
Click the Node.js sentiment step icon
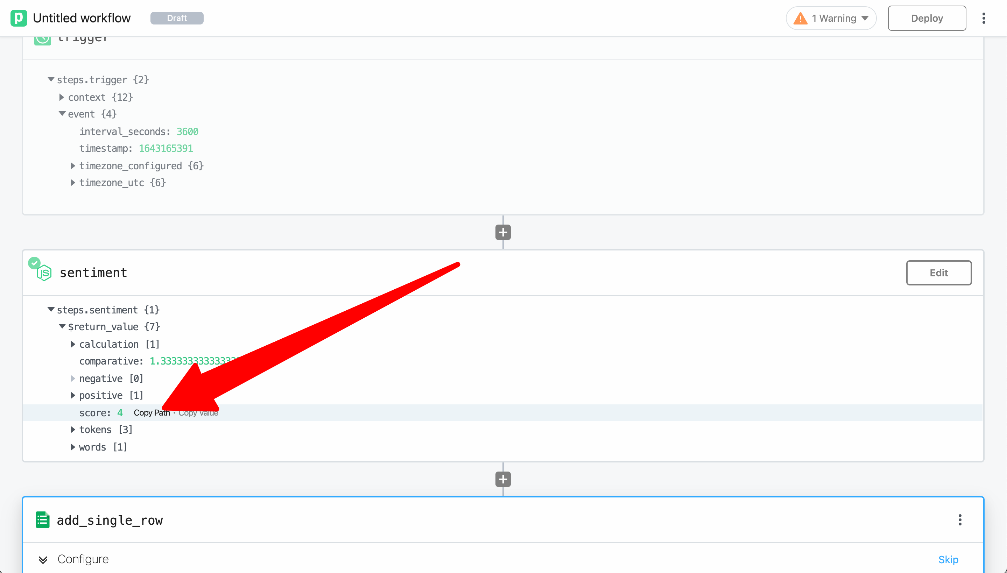tap(44, 272)
